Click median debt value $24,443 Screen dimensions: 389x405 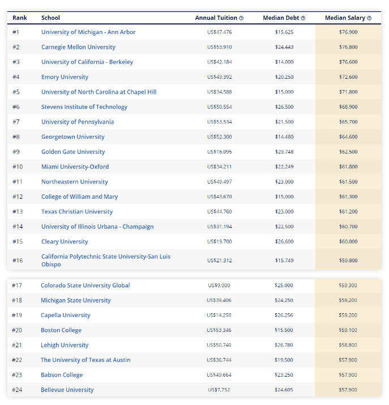[x=284, y=47]
